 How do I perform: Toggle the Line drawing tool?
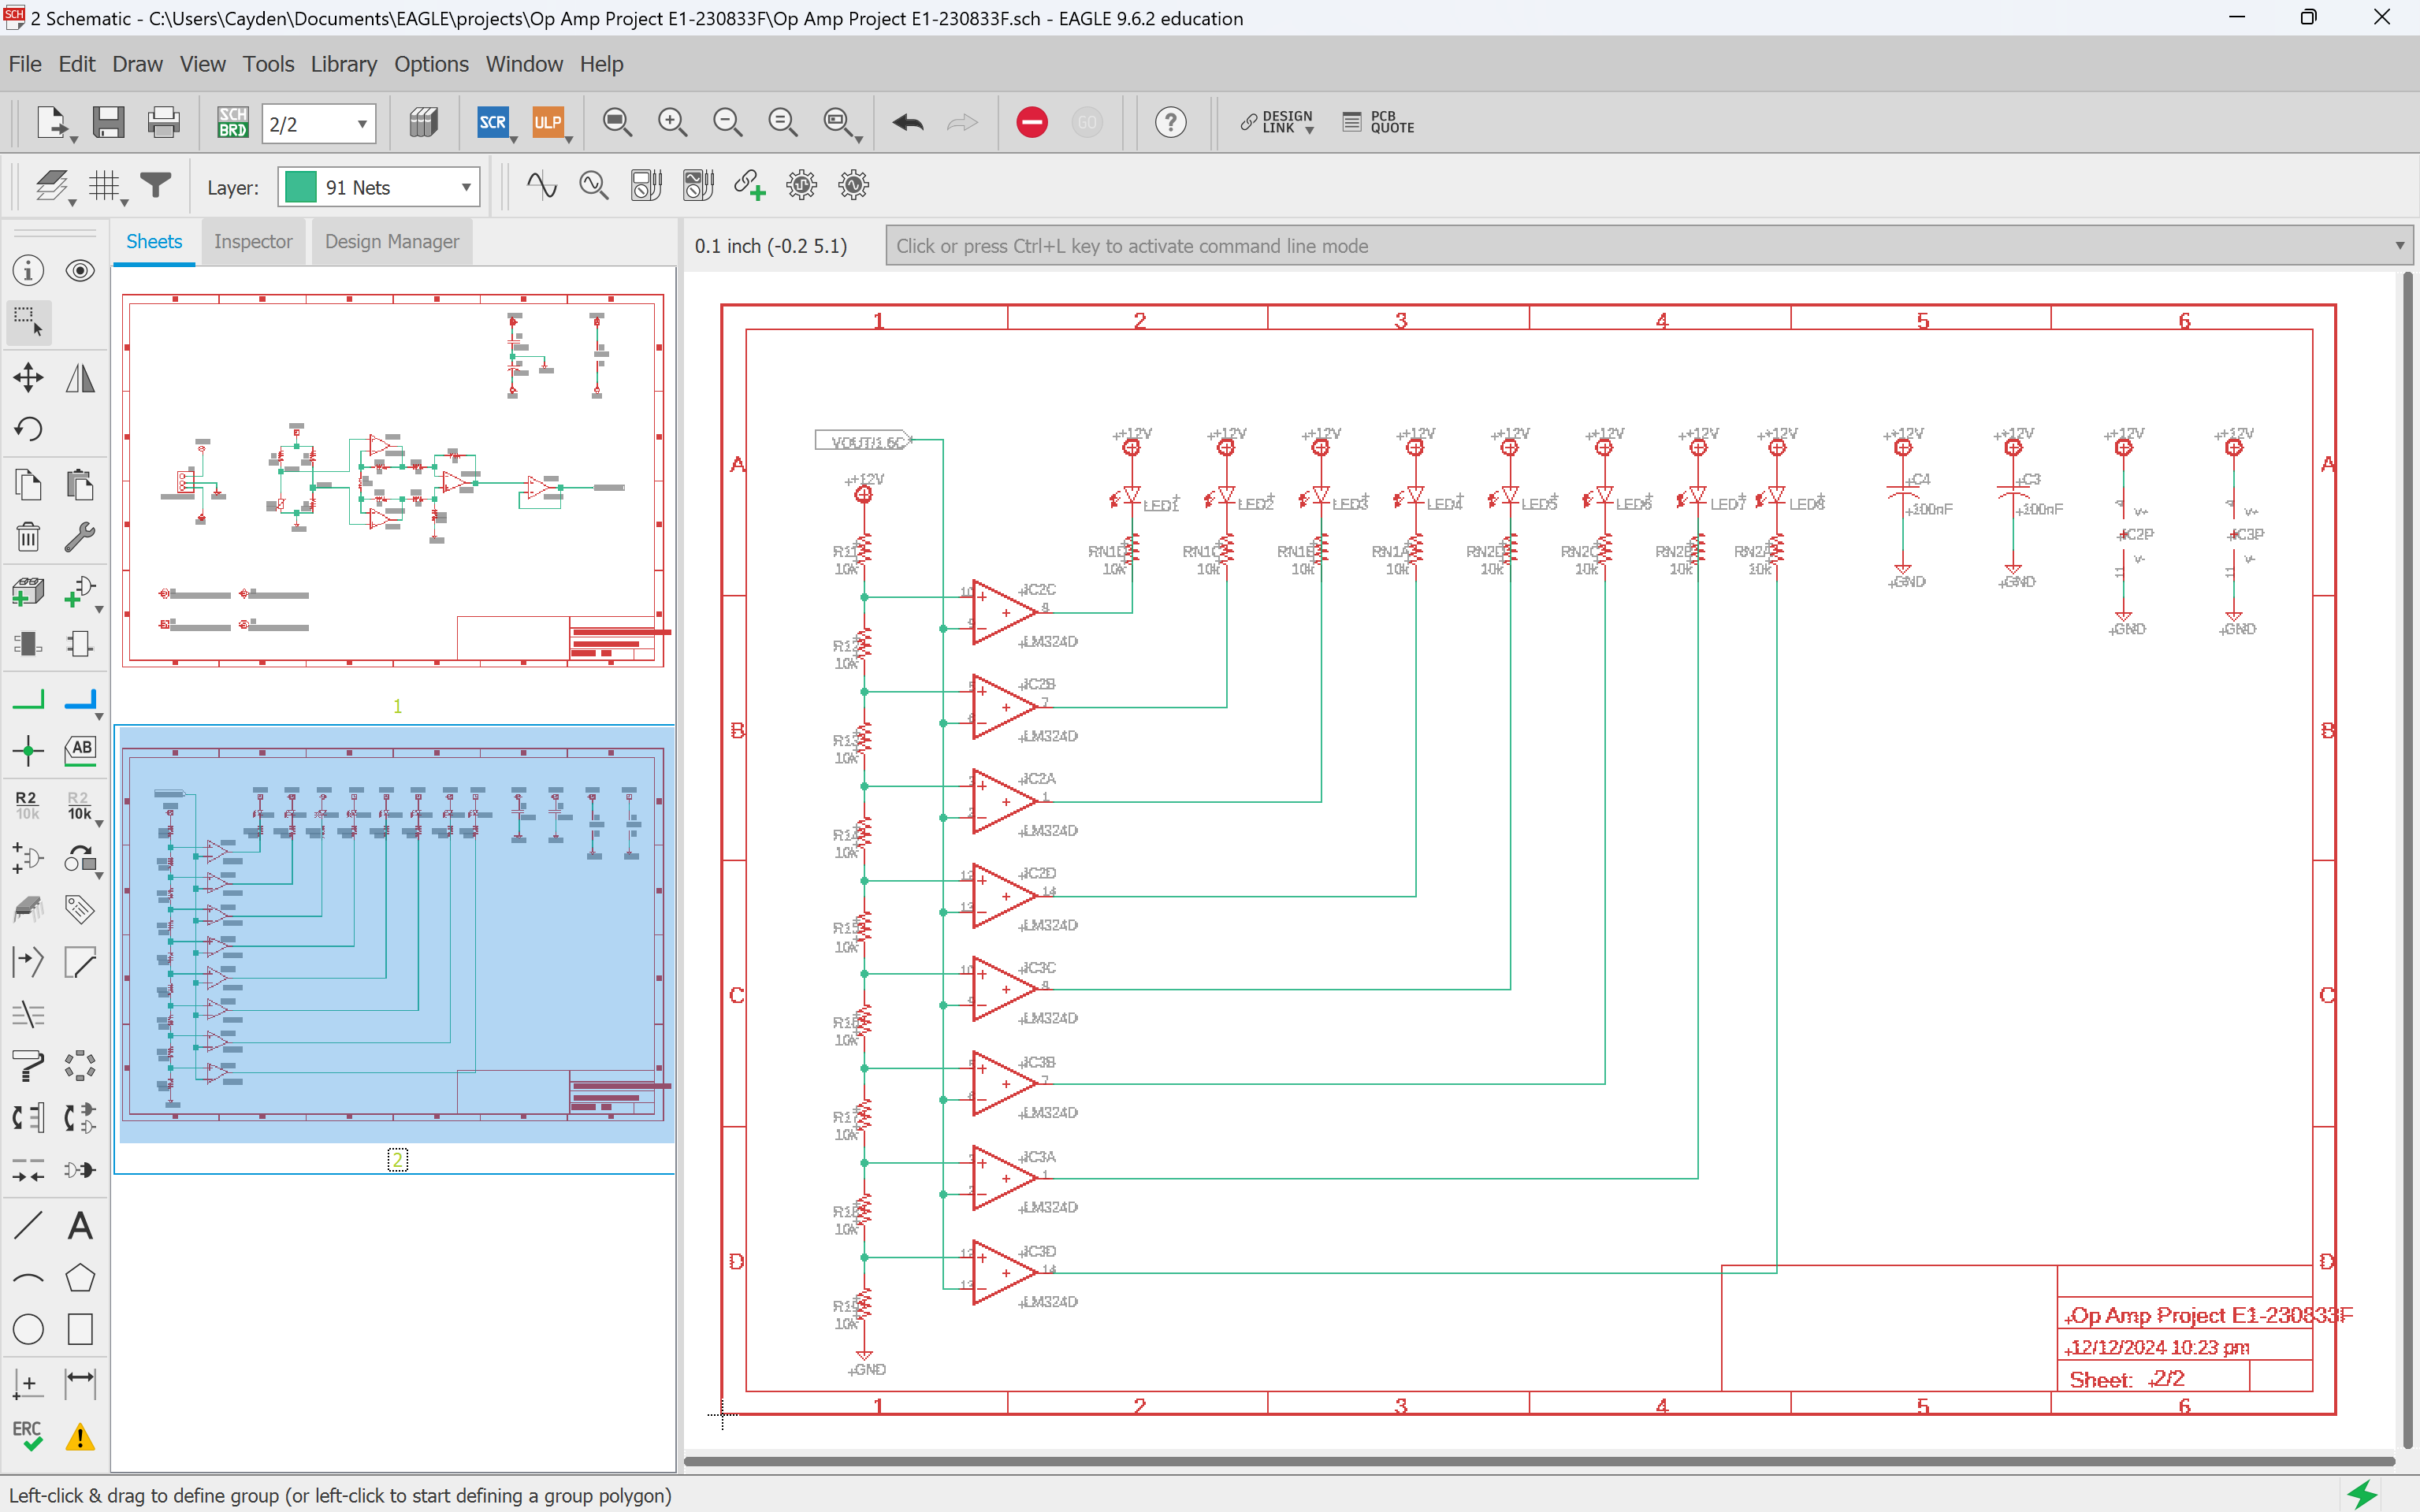click(28, 1225)
